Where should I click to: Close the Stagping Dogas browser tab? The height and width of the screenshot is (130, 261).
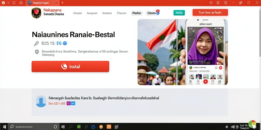[56, 3]
